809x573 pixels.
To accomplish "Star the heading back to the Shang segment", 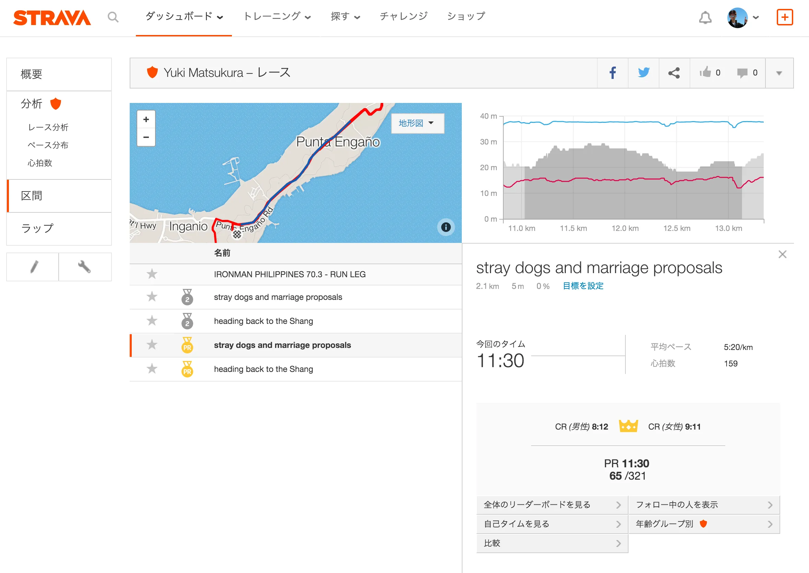I will pyautogui.click(x=152, y=321).
